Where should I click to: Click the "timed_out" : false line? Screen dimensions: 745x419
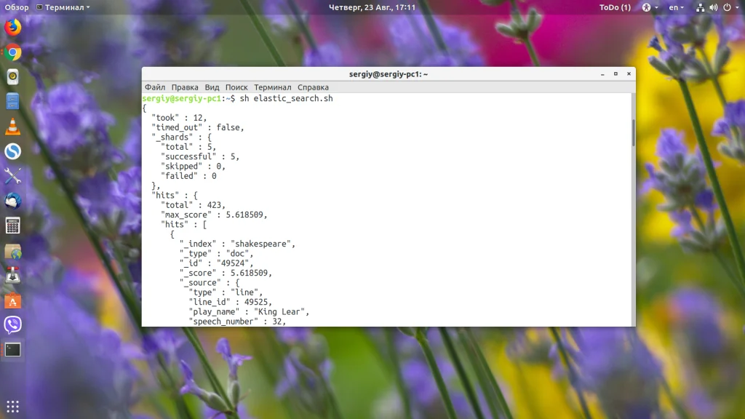click(198, 127)
